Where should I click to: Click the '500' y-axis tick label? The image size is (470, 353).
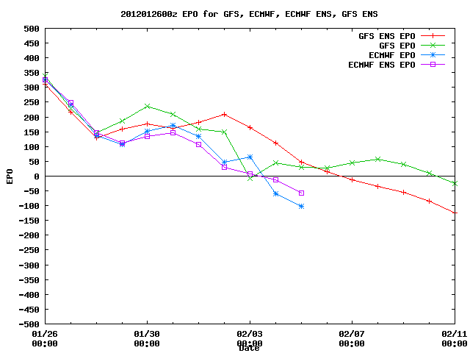tap(32, 29)
